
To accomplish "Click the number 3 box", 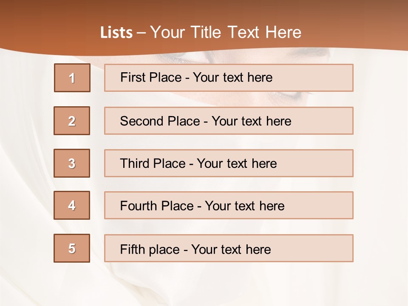I will 72,163.
